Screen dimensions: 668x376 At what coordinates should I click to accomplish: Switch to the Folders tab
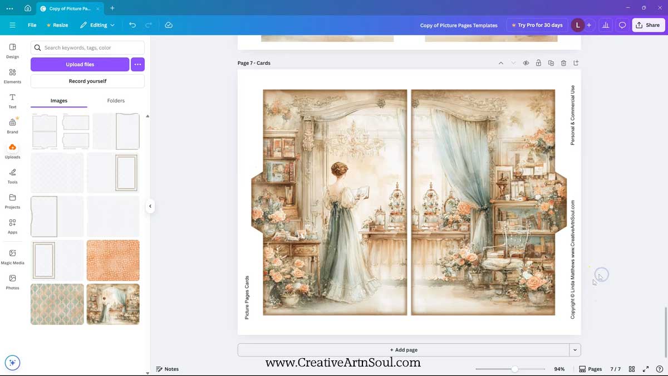(116, 101)
